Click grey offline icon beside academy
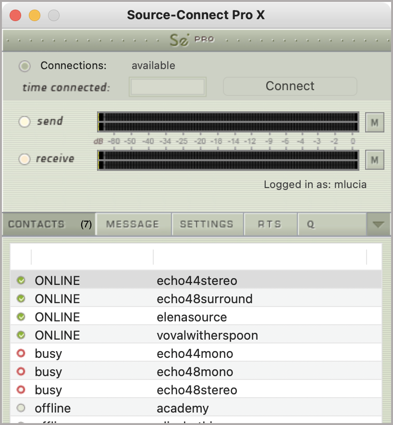The image size is (393, 425). (21, 408)
